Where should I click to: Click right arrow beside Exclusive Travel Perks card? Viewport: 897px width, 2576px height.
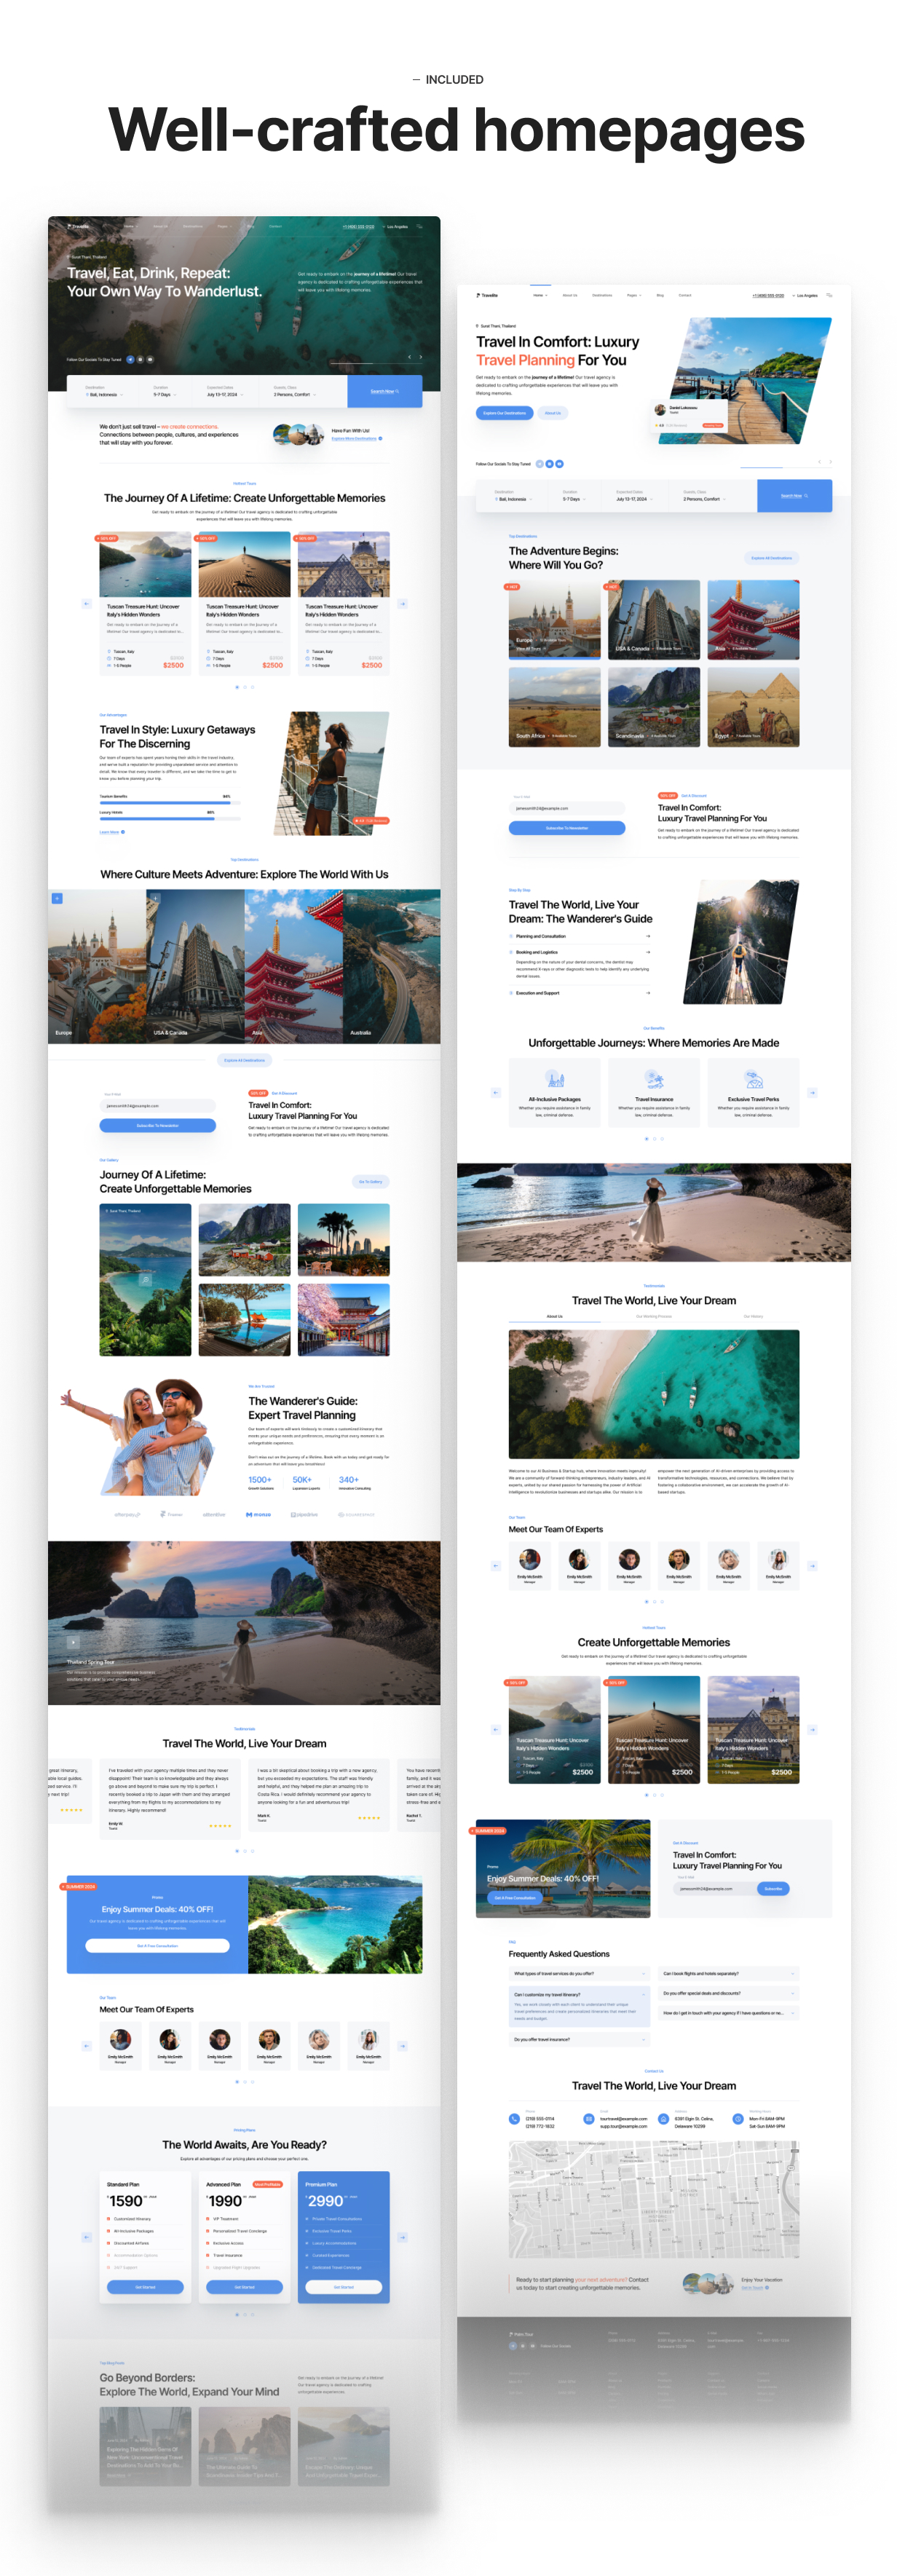click(x=812, y=1093)
